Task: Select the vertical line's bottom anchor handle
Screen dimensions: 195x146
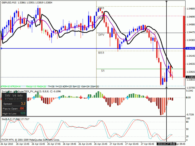Action: pyautogui.click(x=167, y=88)
